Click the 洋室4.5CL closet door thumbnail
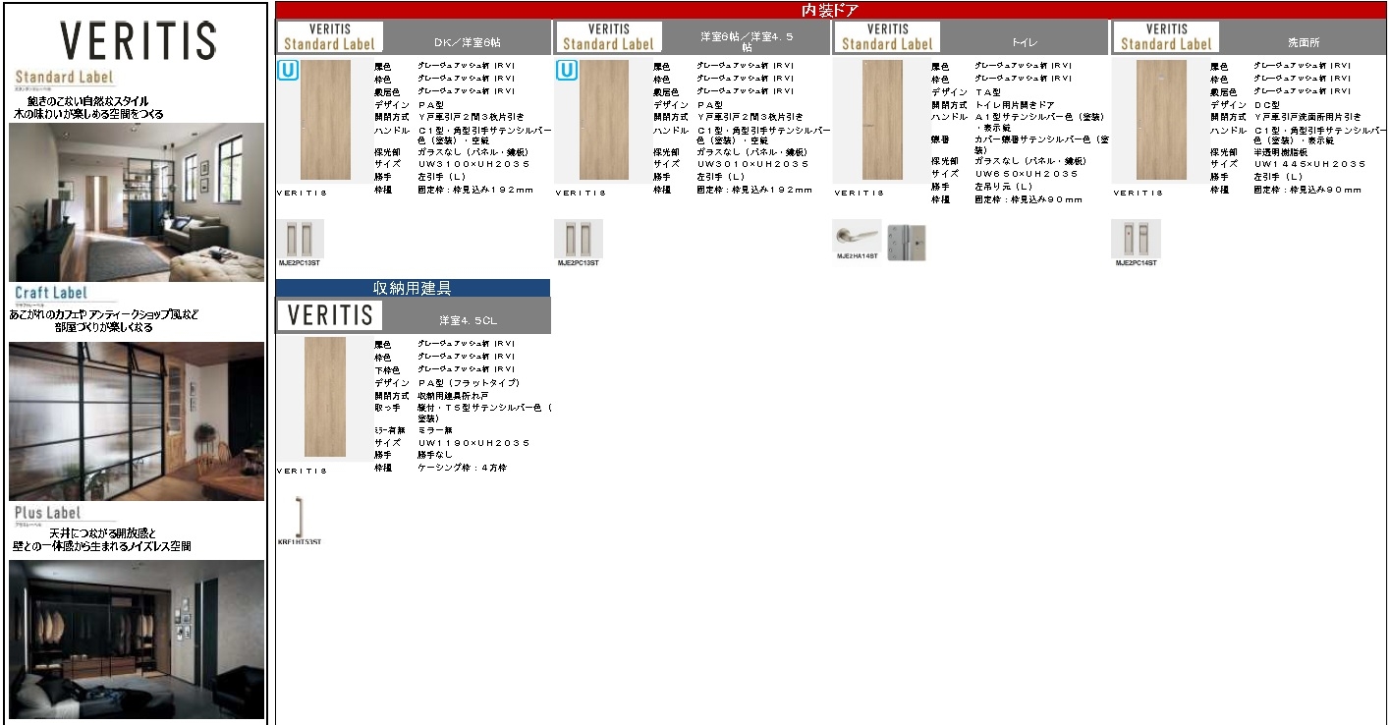The width and height of the screenshot is (1389, 725). tap(324, 397)
